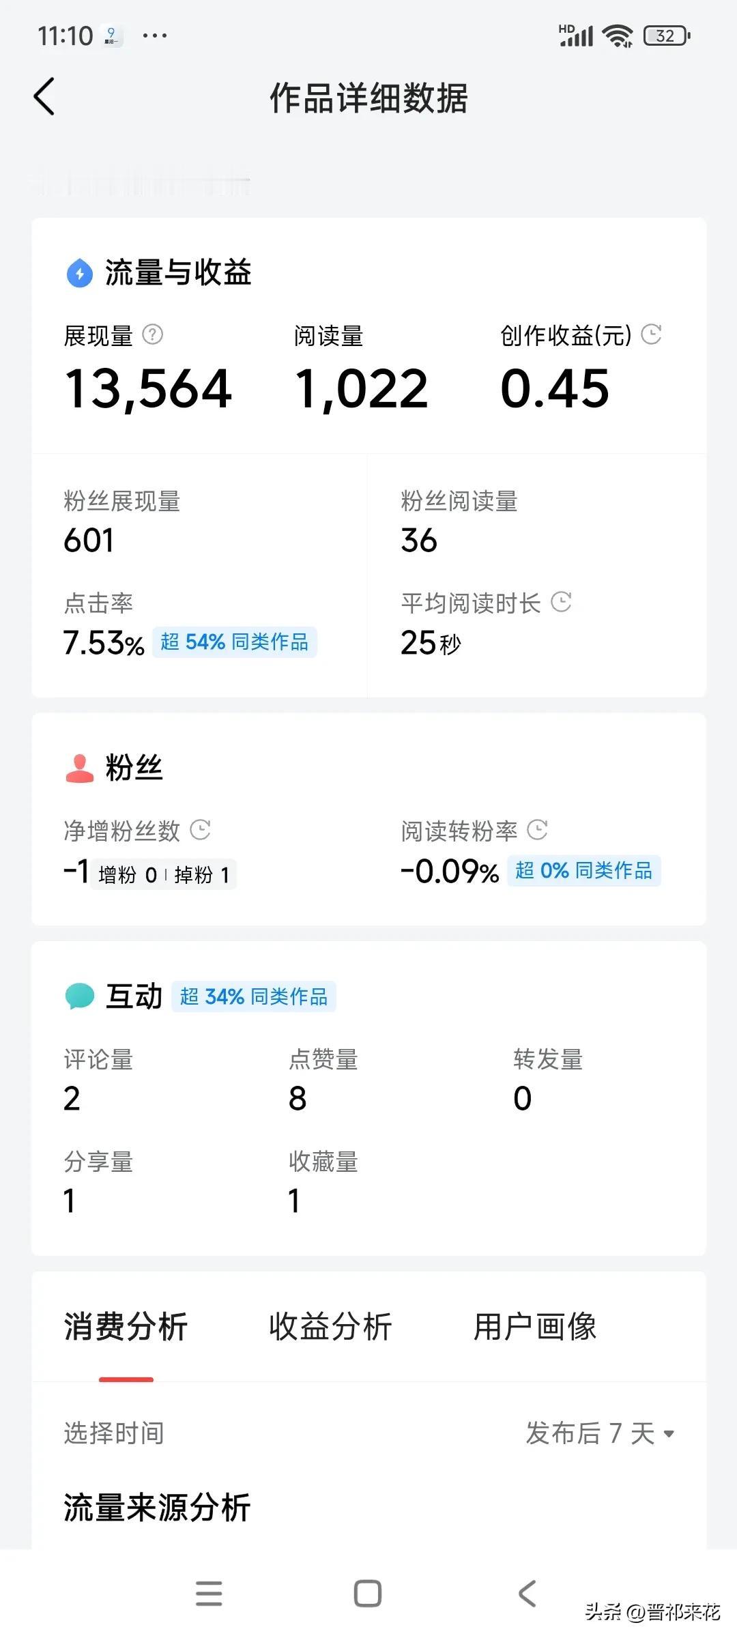Screen dimensions: 737x1638
Task: Switch to the 收益分析 tab
Action: [330, 1327]
